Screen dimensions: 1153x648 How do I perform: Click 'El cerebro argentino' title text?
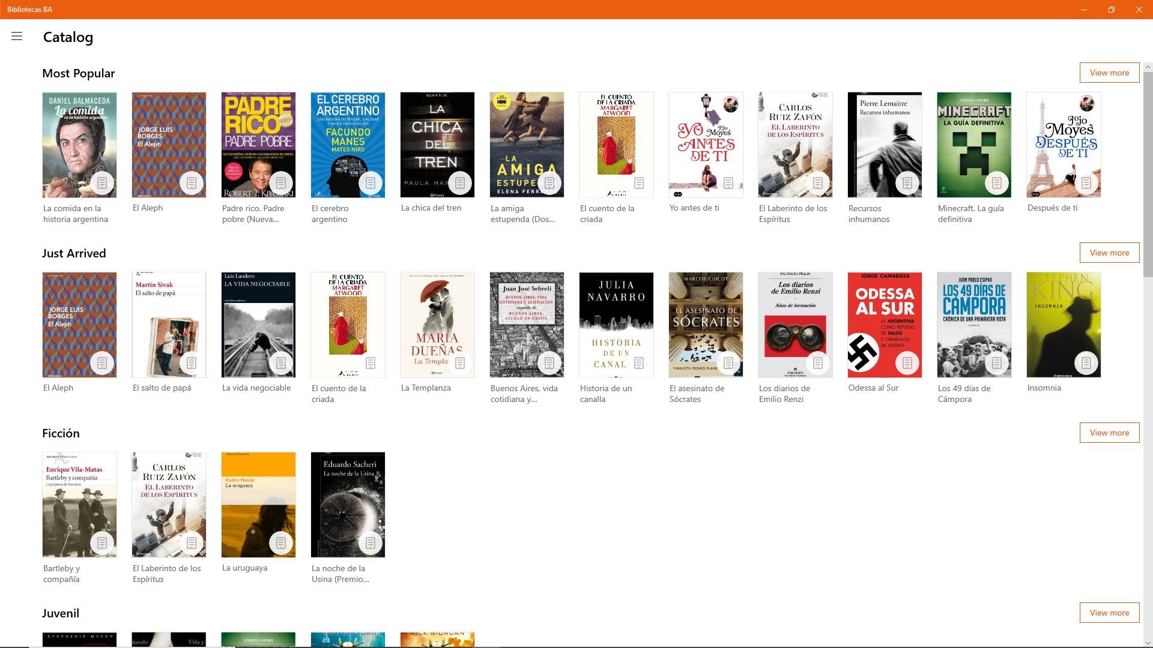[330, 214]
